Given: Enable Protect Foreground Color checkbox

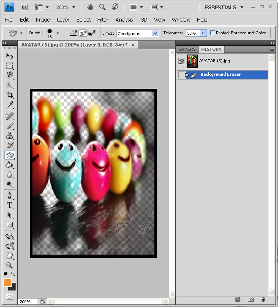Looking at the screenshot, I should pyautogui.click(x=213, y=33).
